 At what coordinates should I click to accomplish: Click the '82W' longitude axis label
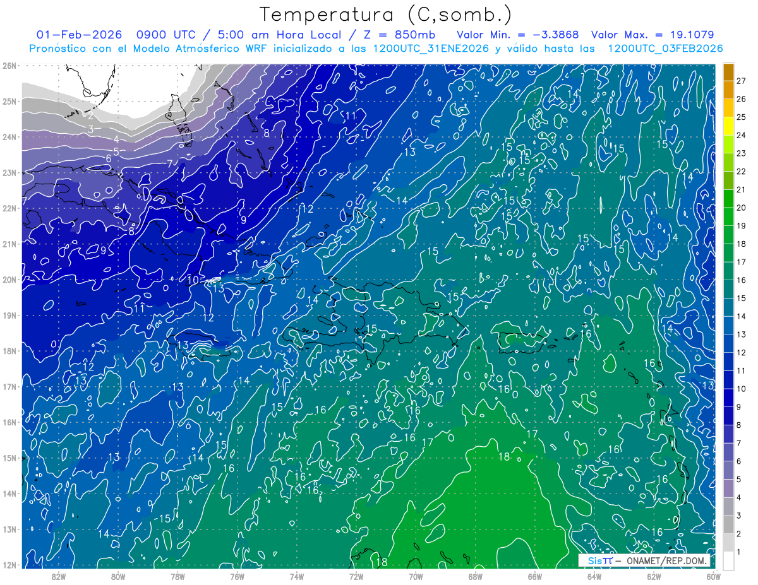pyautogui.click(x=59, y=576)
